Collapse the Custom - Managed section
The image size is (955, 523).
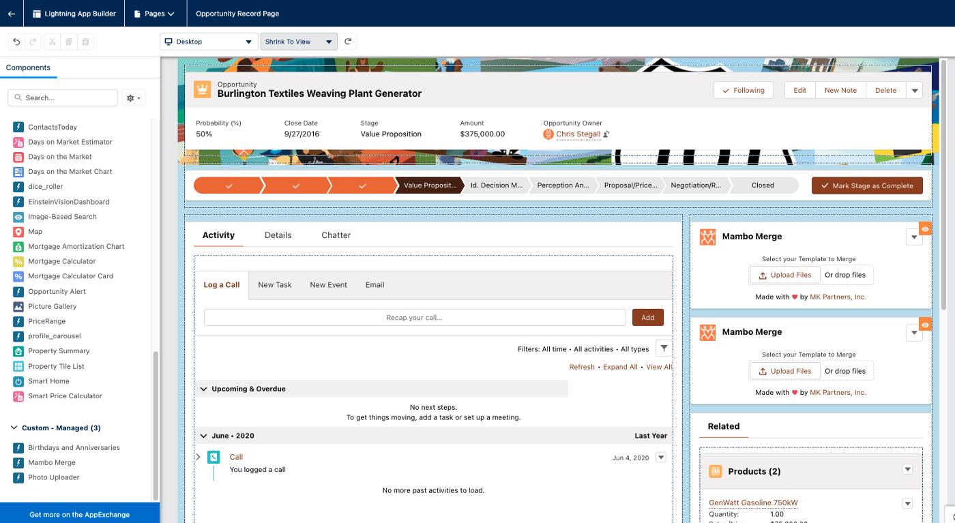tap(15, 428)
